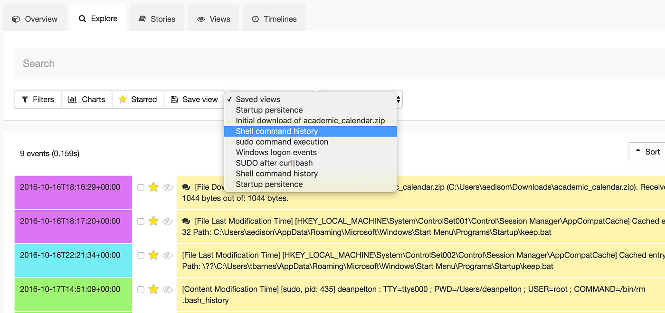The width and height of the screenshot is (665, 313).
Task: Switch to the Timelines tab
Action: coord(274,19)
